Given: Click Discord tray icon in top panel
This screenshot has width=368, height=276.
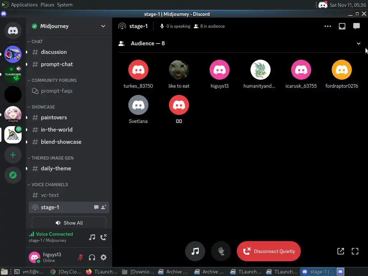Looking at the screenshot, I should pos(323,5).
